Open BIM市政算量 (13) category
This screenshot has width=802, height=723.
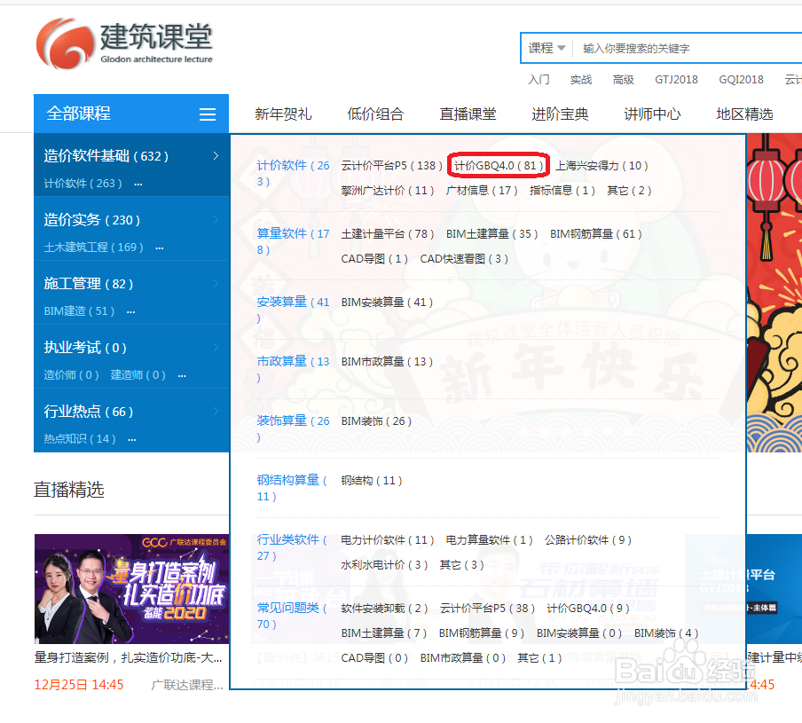387,362
